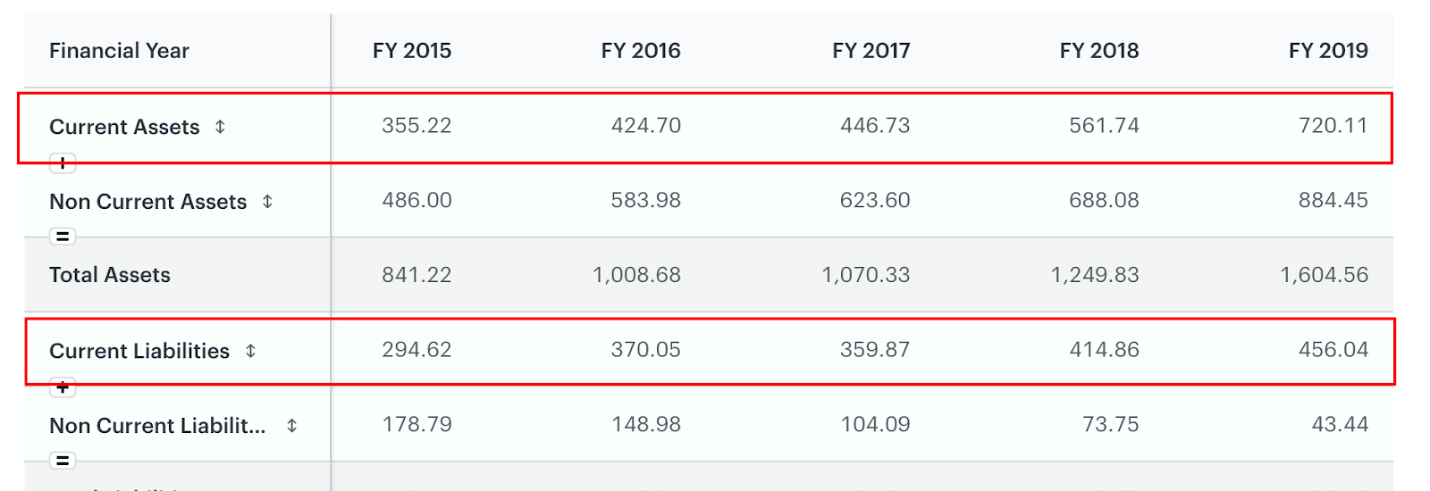Screen dimensions: 1430x491
Task: Click the plus icon below Current Assets
Action: click(x=63, y=163)
